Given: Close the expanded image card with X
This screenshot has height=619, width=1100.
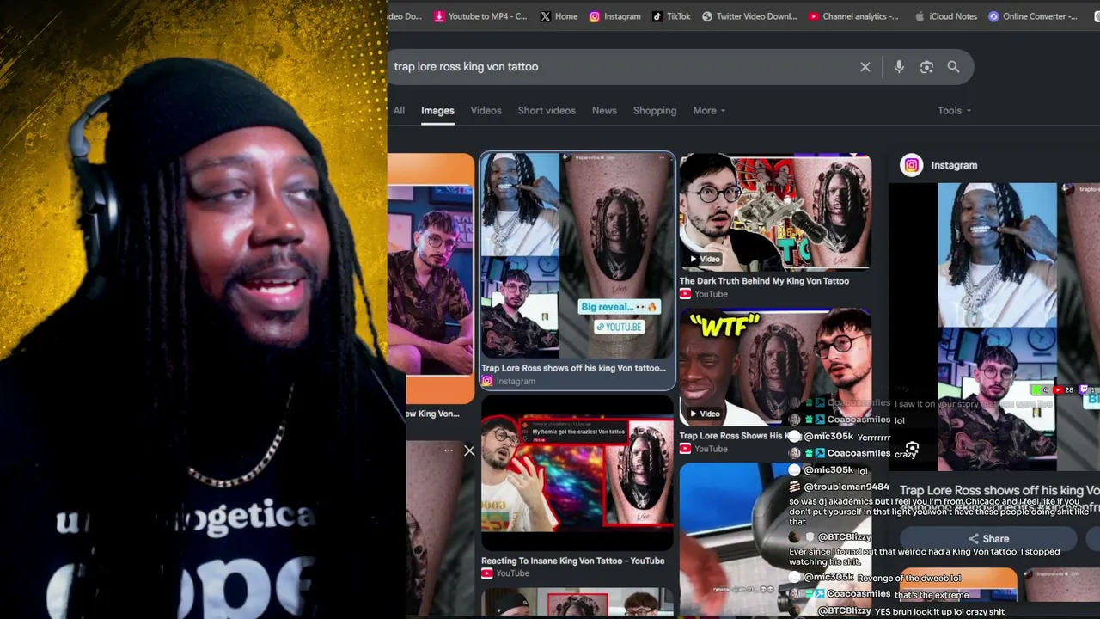Looking at the screenshot, I should pyautogui.click(x=469, y=450).
